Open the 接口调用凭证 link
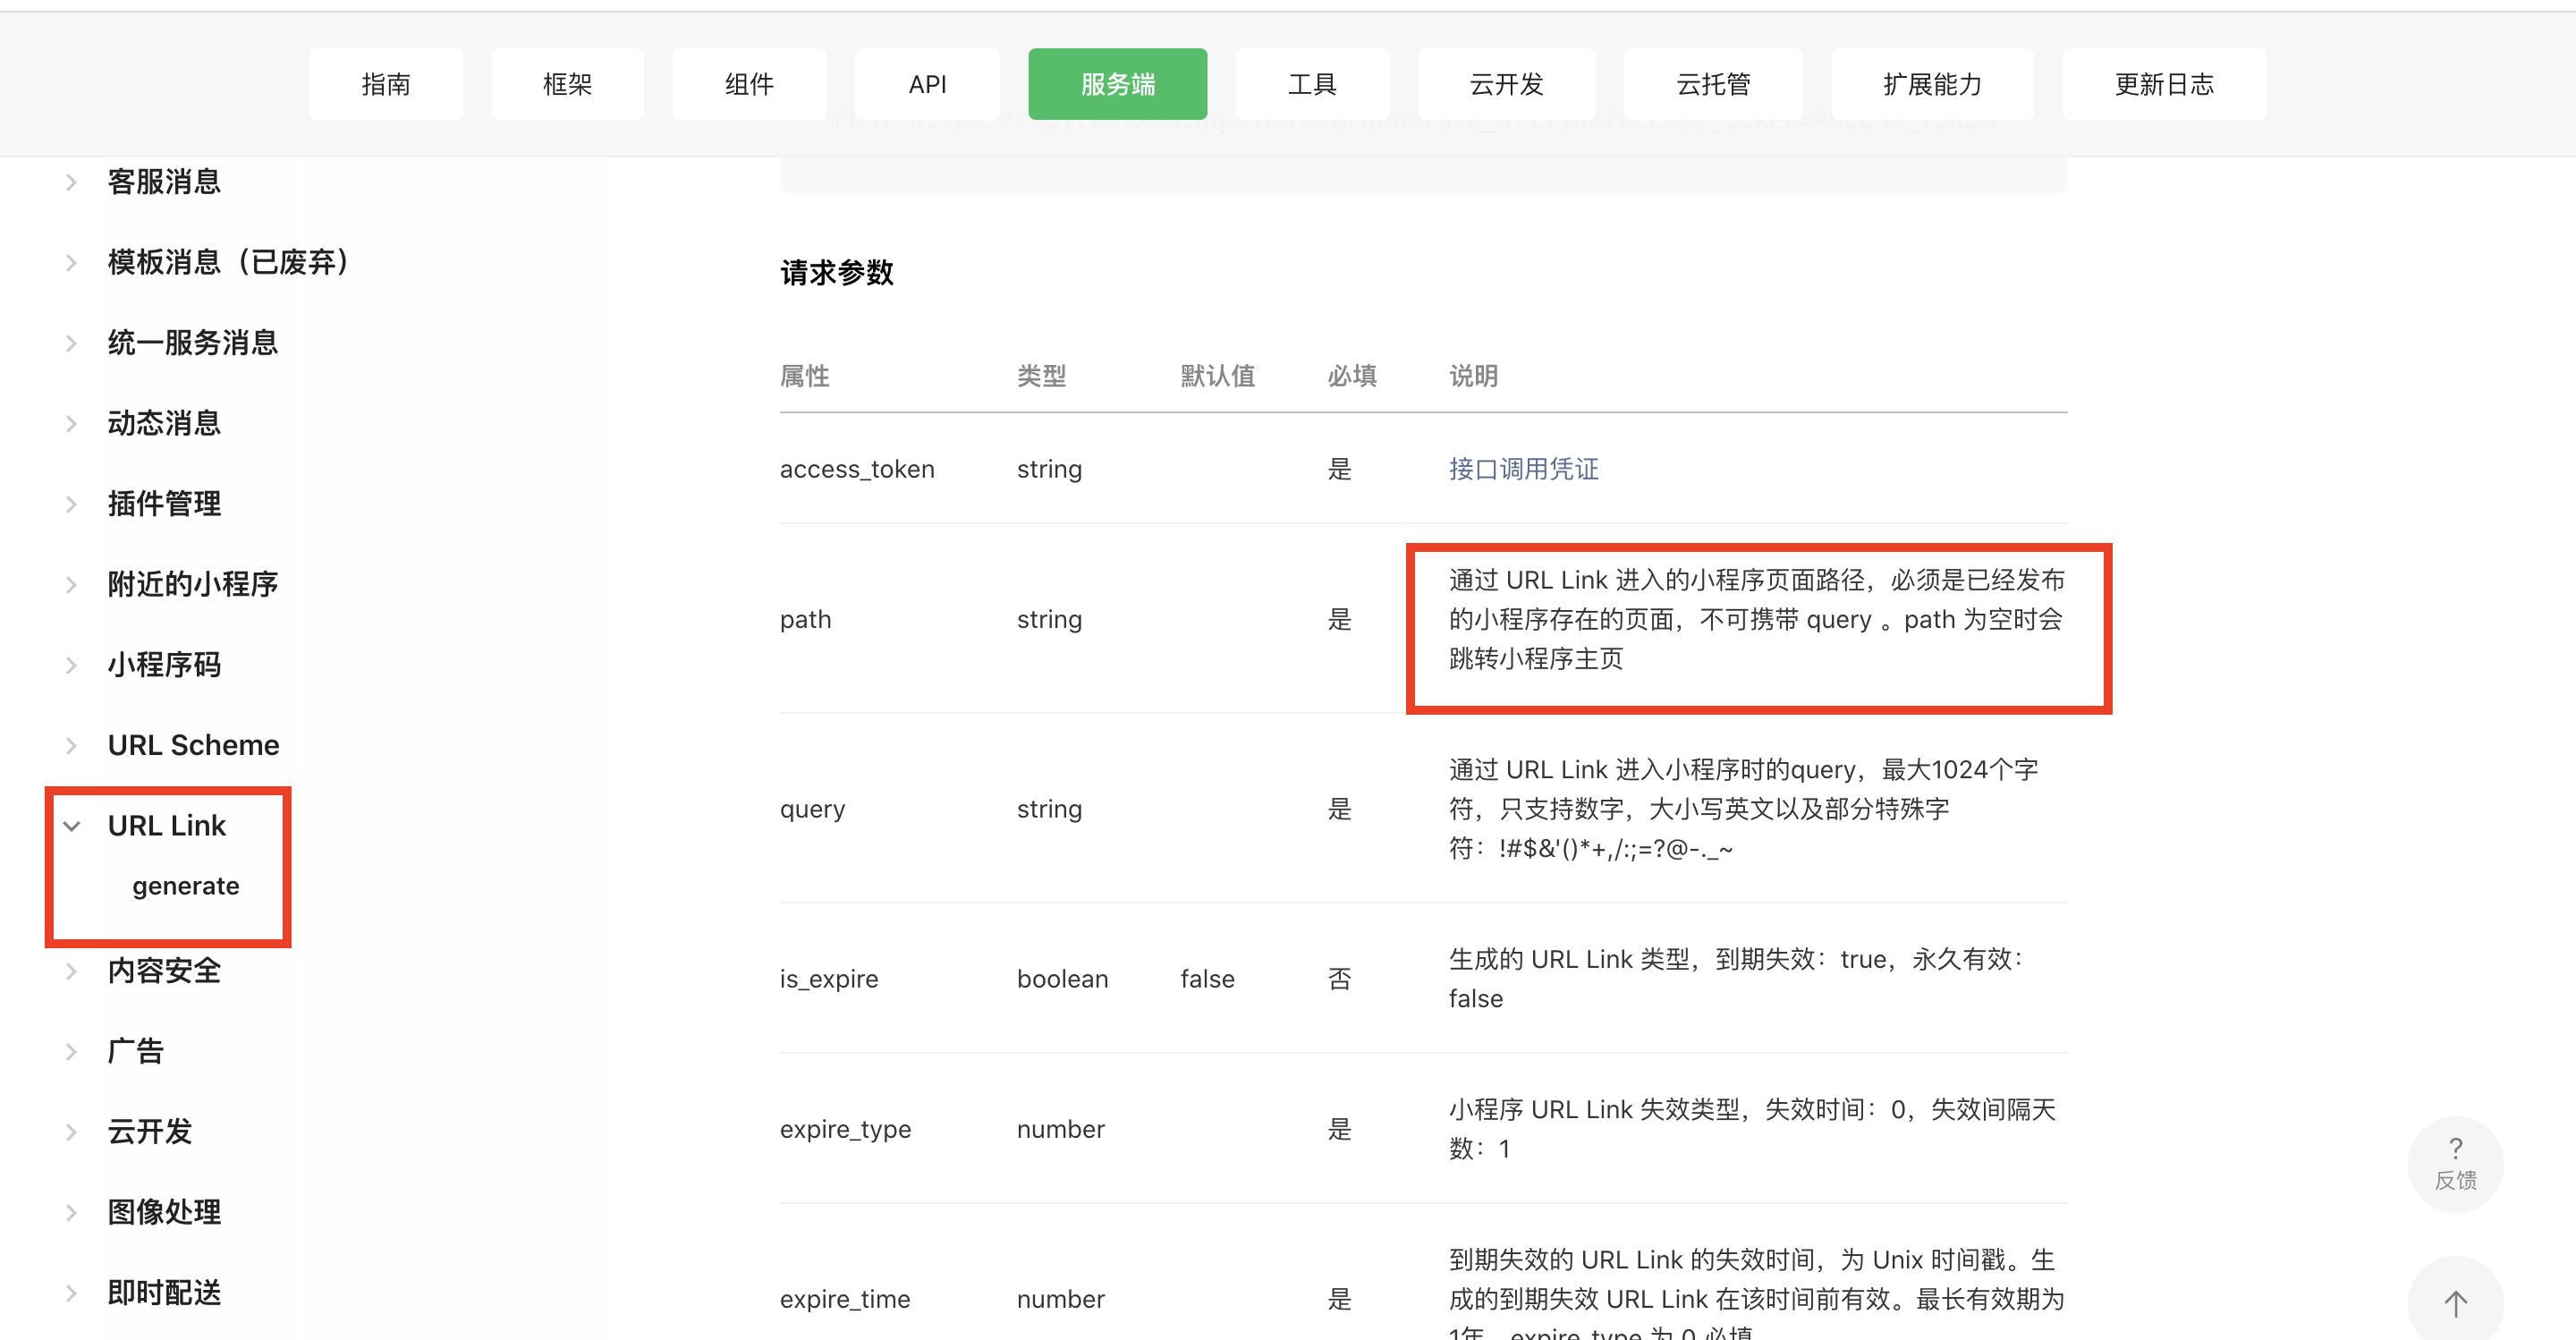 pos(1523,469)
